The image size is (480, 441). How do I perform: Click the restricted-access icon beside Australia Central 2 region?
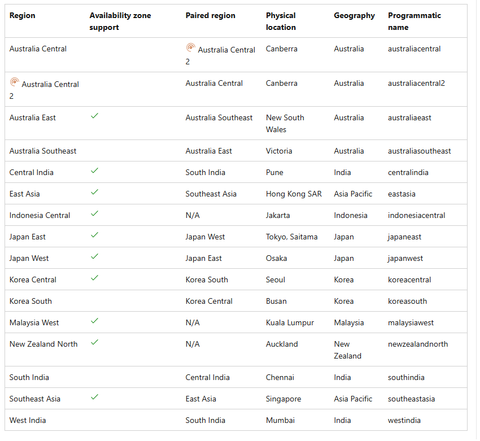pyautogui.click(x=14, y=82)
